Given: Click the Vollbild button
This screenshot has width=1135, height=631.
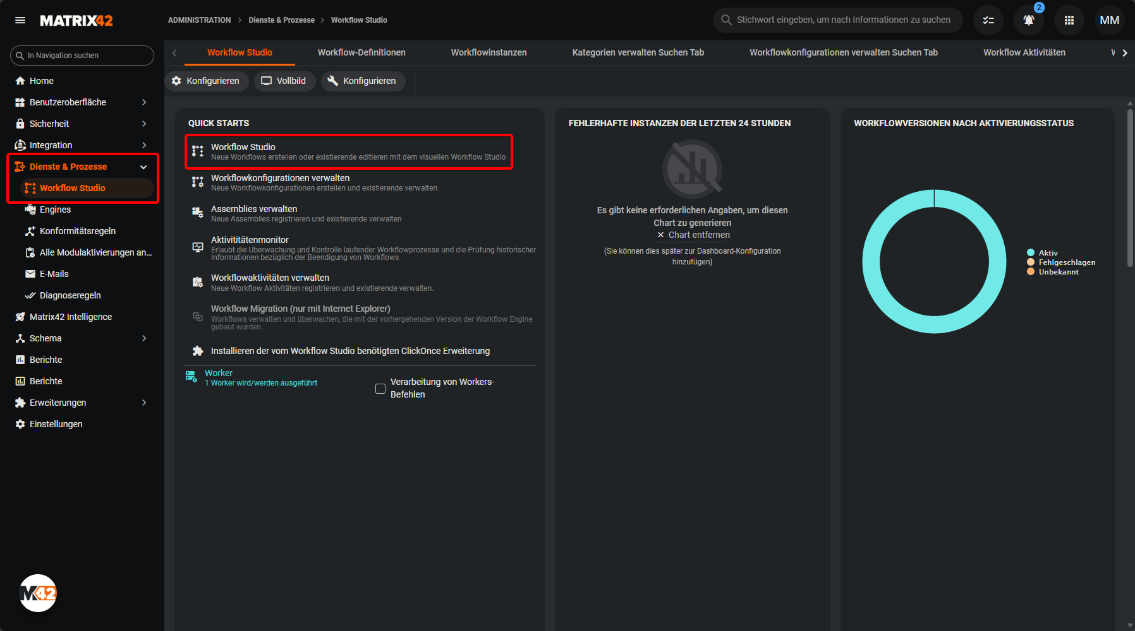Looking at the screenshot, I should [x=284, y=81].
